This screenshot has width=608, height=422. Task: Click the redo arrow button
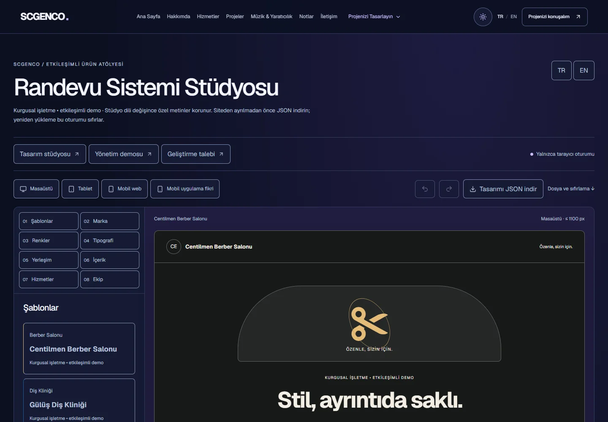coord(449,189)
